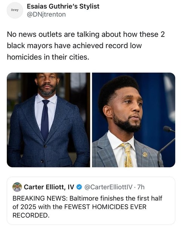Open the left photo of man in blue checkered suit
The height and width of the screenshot is (226, 182).
click(49, 120)
